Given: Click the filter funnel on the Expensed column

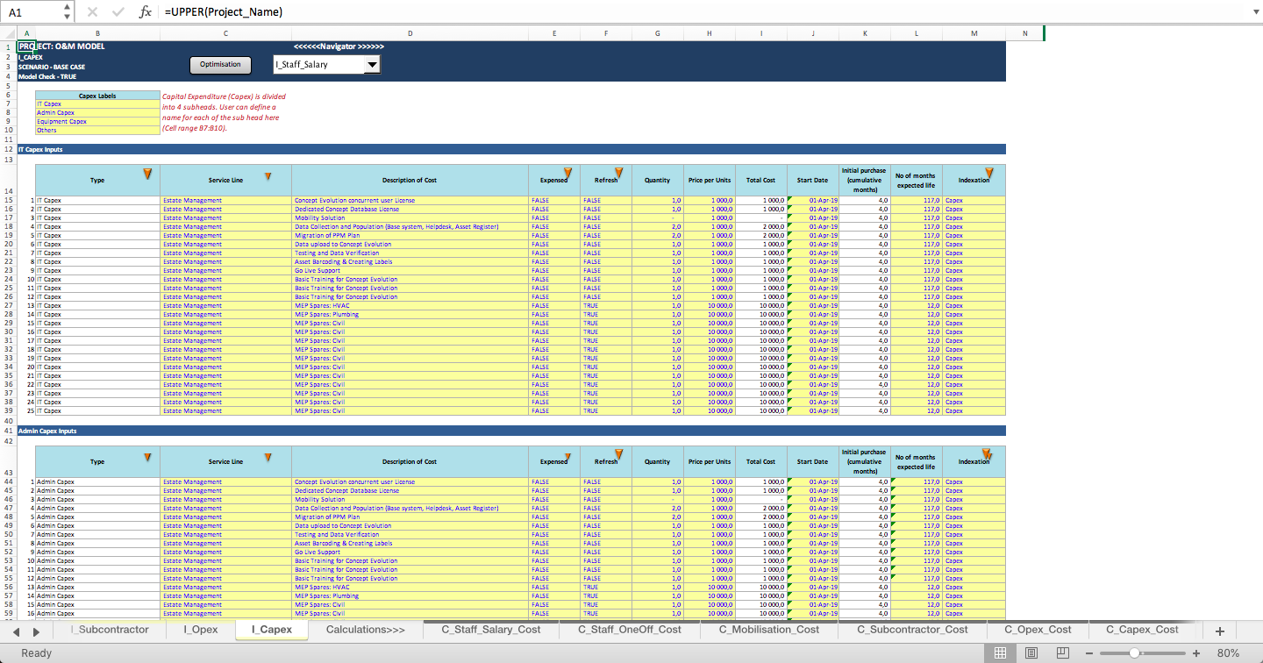Looking at the screenshot, I should pos(568,174).
